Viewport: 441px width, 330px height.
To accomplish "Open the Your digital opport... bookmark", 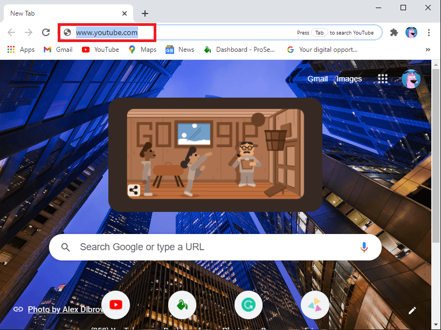I will click(322, 50).
